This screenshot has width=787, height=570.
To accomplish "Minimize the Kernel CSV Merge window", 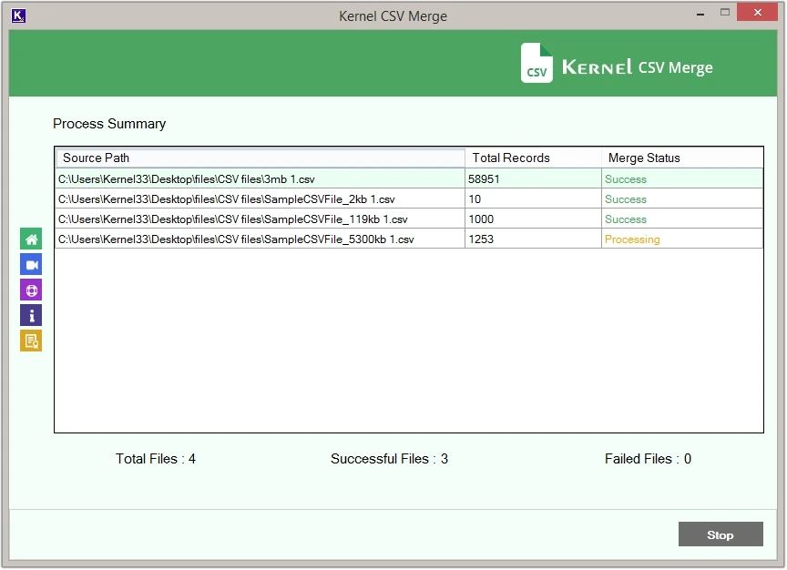I will point(700,14).
